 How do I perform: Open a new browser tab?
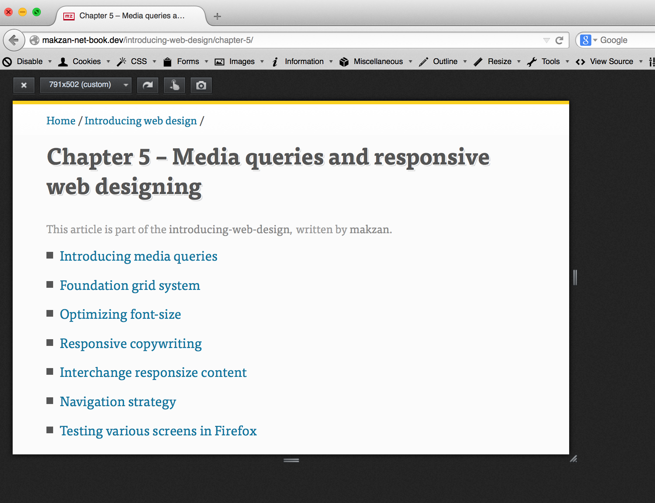coord(217,16)
